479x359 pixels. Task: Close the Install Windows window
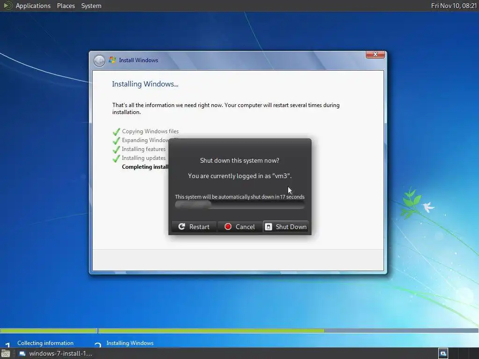(x=375, y=54)
